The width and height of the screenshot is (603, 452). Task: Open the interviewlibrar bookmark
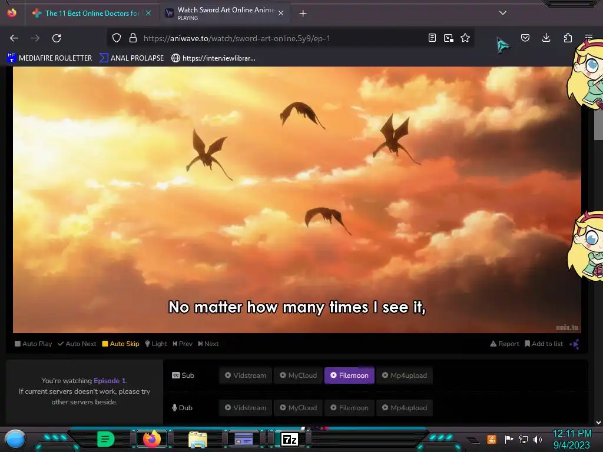point(213,58)
